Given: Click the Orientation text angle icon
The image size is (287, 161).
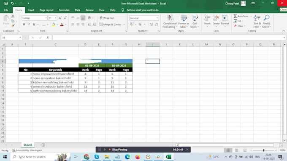Looking at the screenshot, I should point(89,18).
